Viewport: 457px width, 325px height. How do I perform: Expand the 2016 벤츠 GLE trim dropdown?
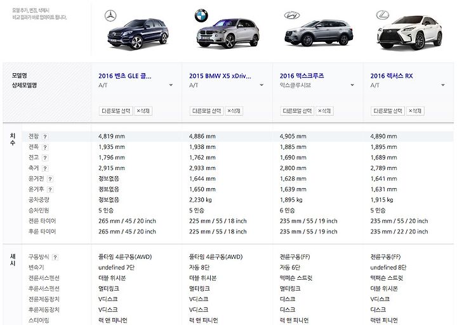[x=171, y=85]
